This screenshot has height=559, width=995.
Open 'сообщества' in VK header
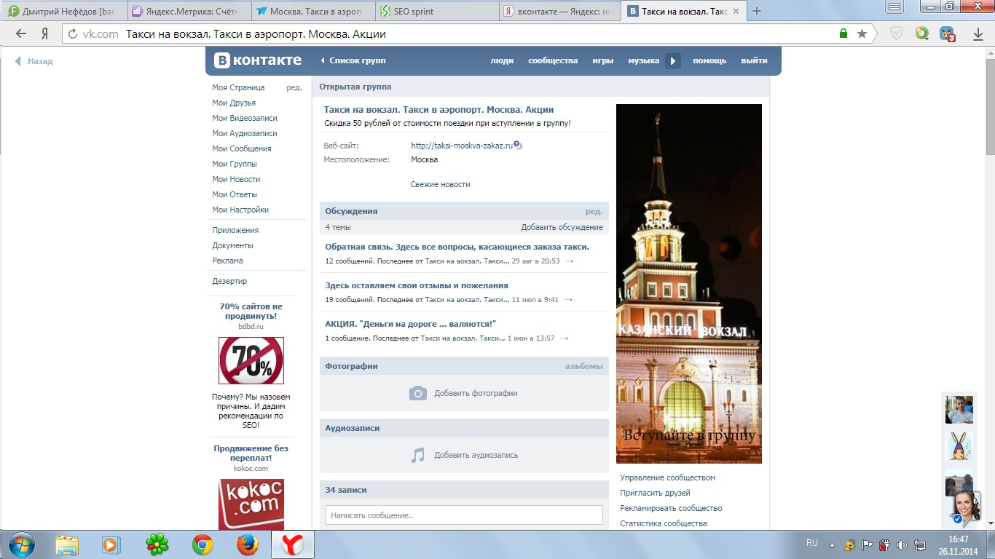553,61
